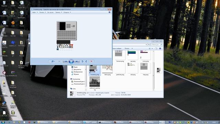Open Изображения in the navigation pane

click(77, 72)
